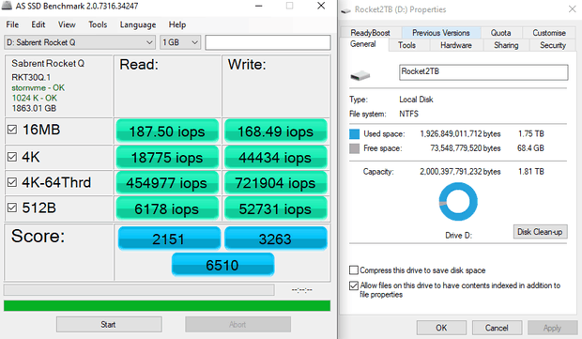Click Cancel in the Properties dialog
The width and height of the screenshot is (582, 339).
point(497,328)
